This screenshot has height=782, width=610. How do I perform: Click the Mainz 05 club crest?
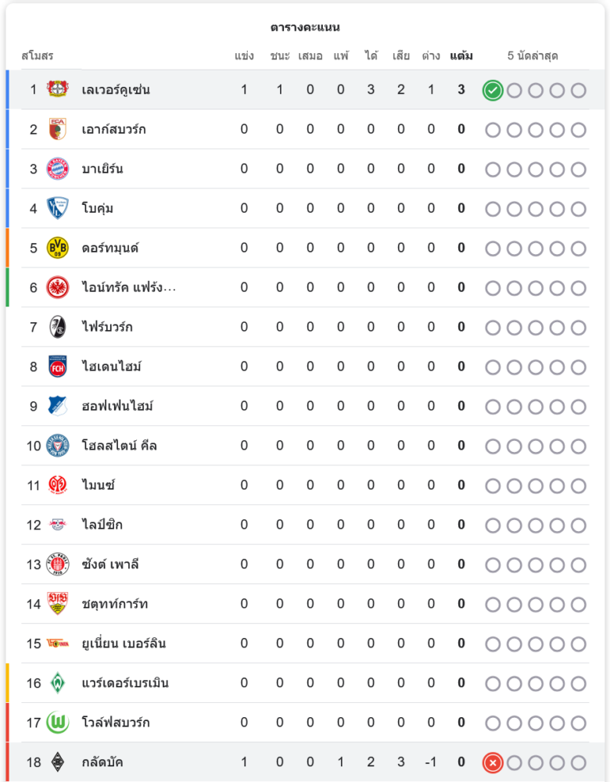click(x=57, y=485)
